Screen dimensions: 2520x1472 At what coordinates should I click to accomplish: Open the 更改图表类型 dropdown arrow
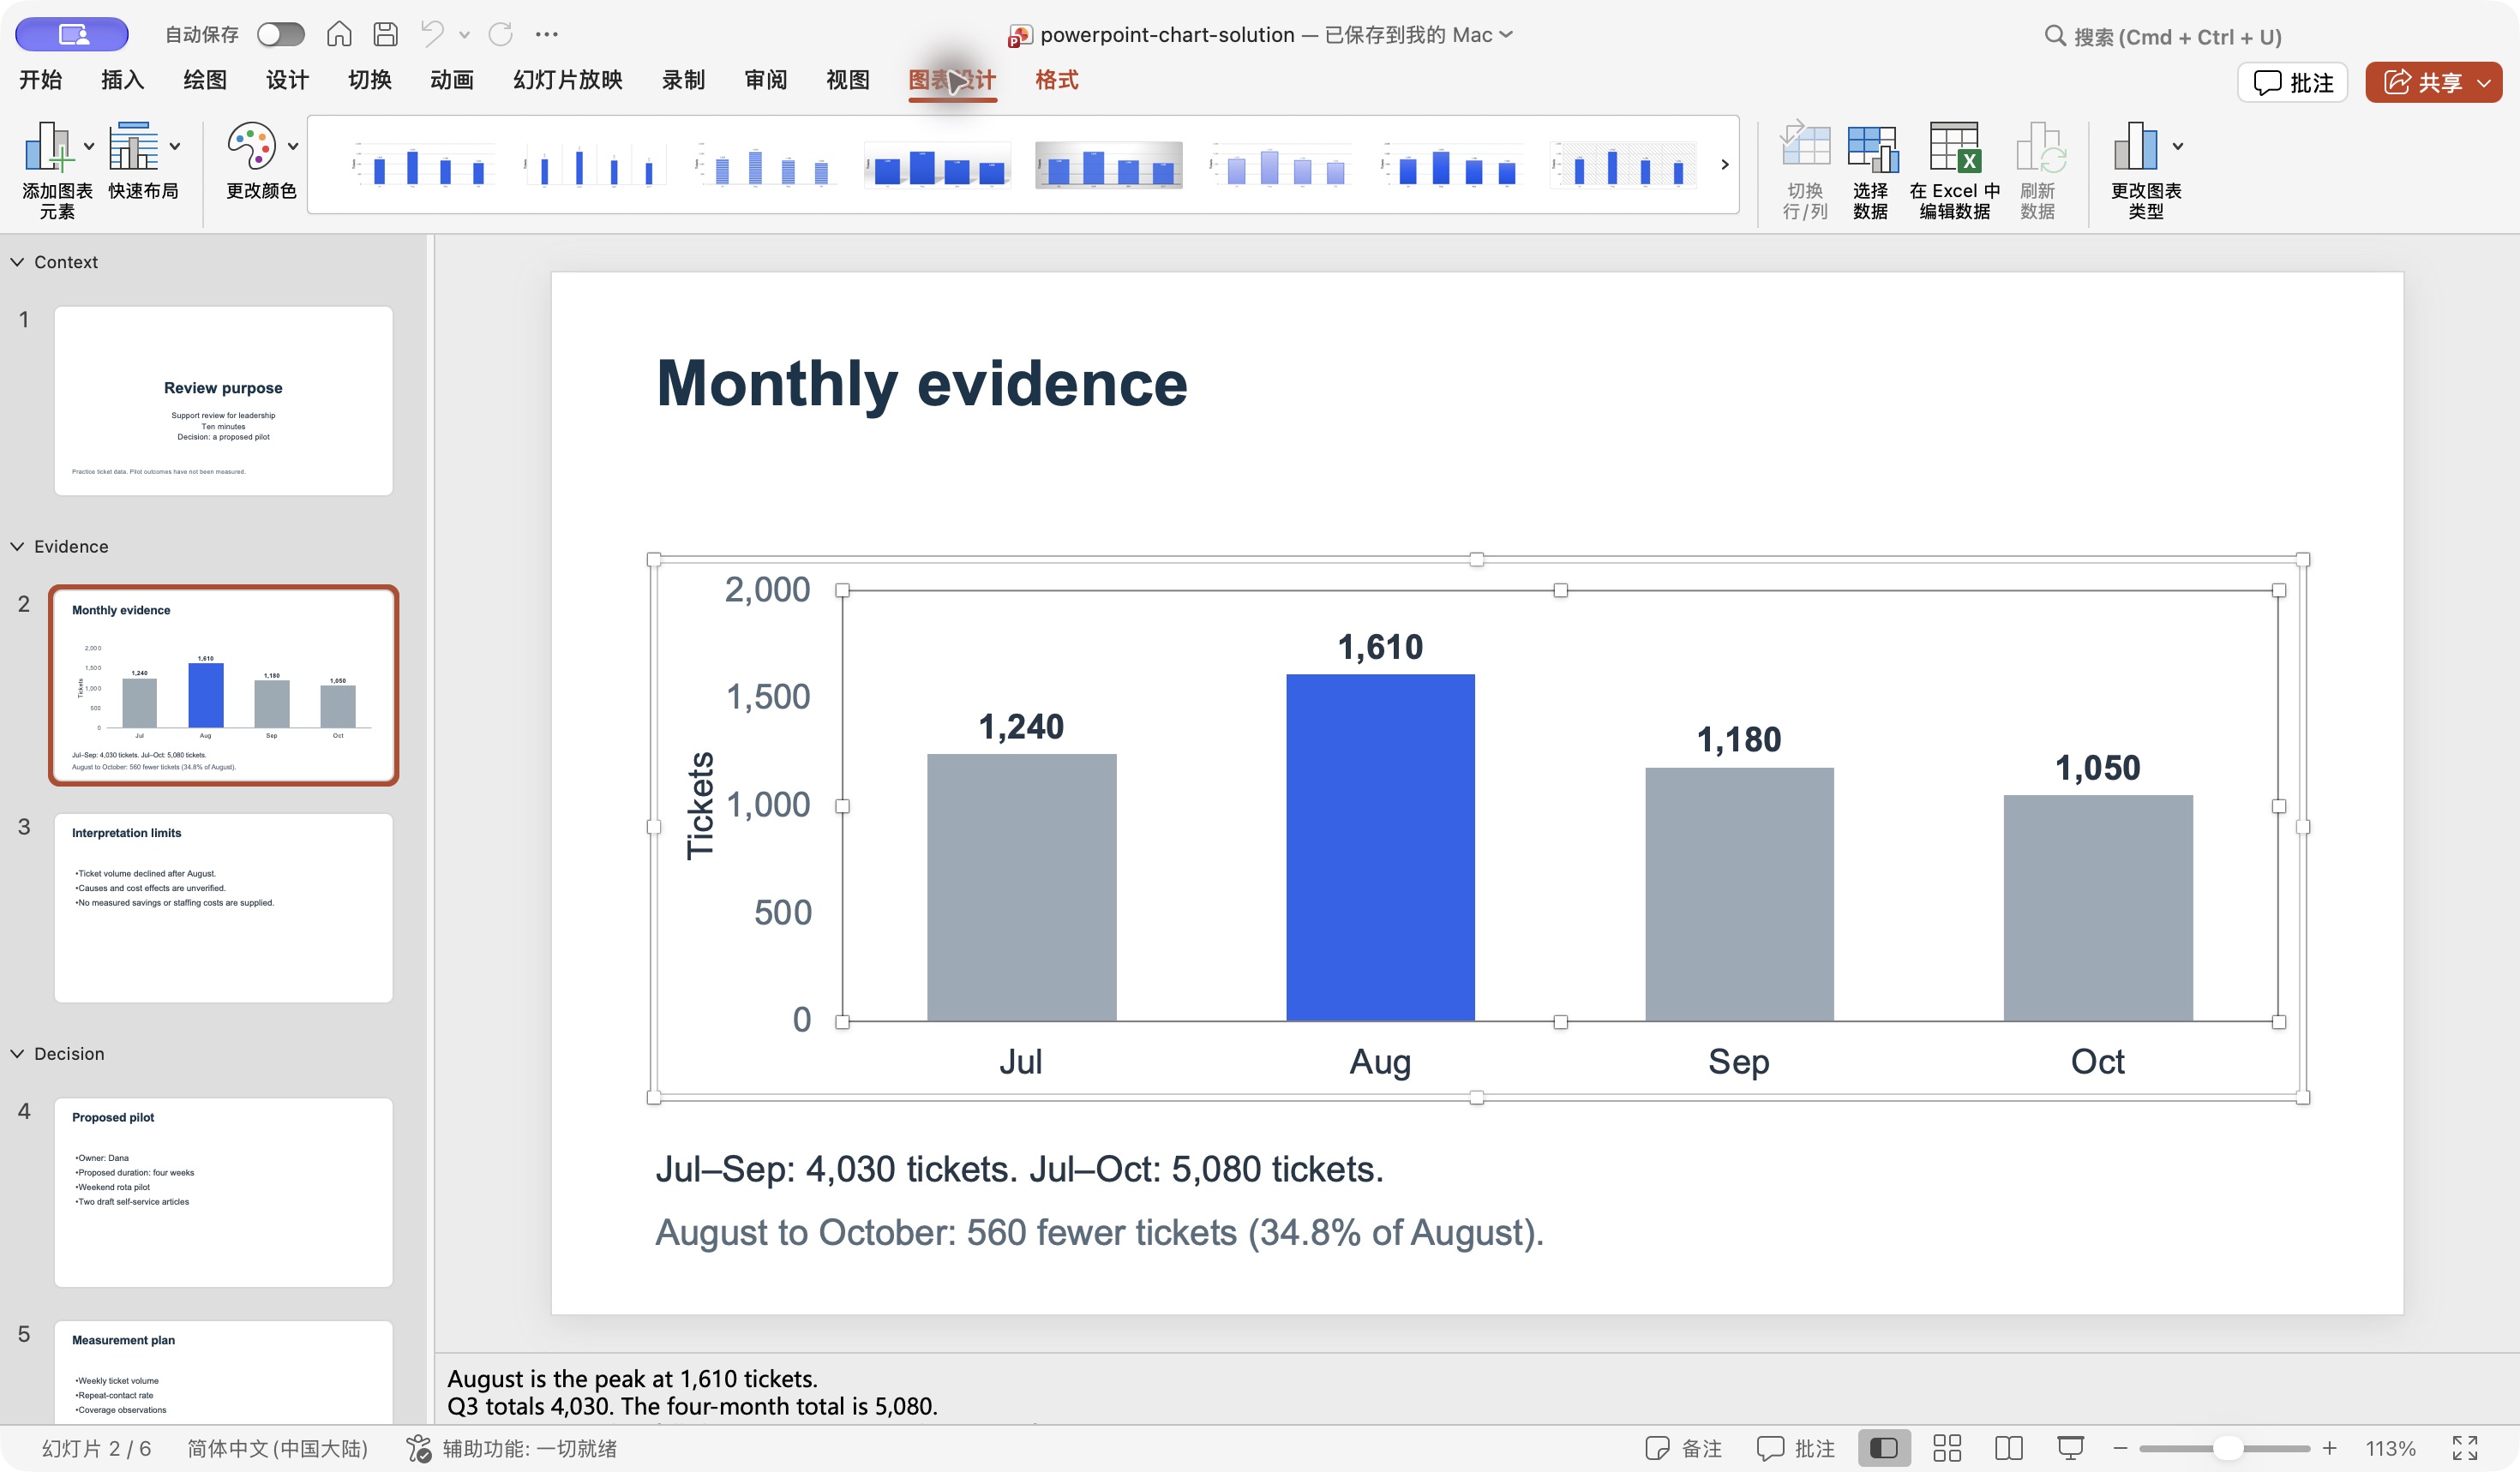pos(2178,147)
